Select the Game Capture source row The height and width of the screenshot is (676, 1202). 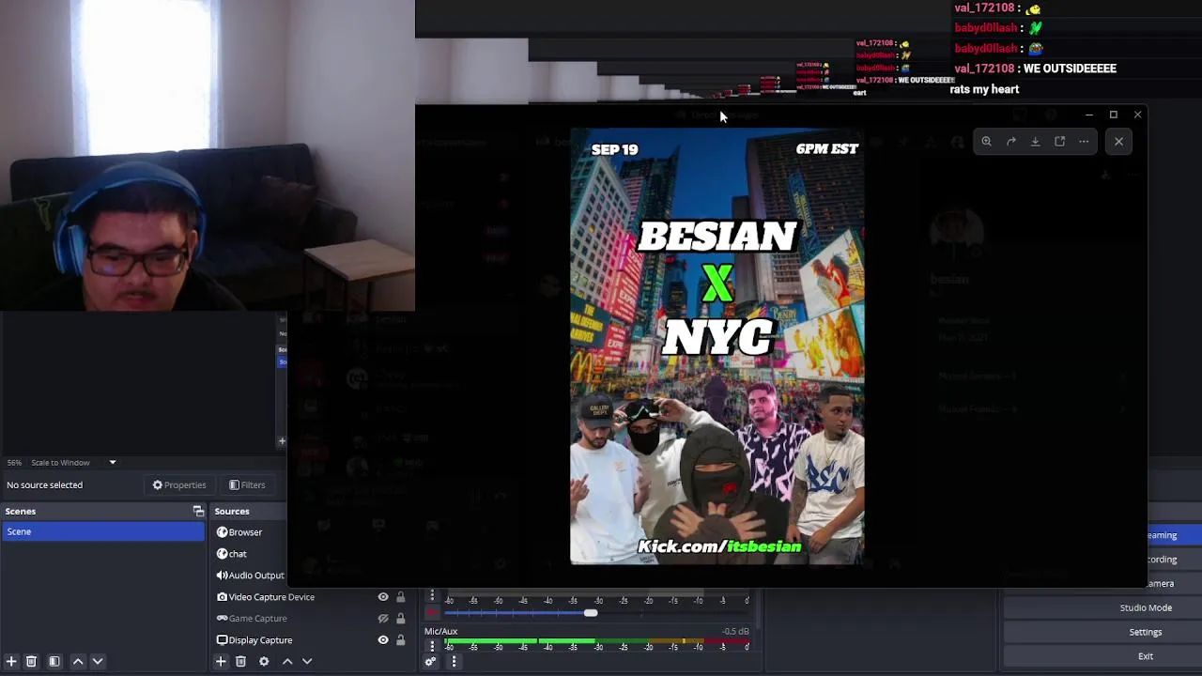tap(310, 619)
